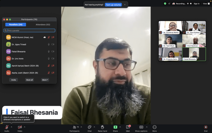Expand the video options arrow
This screenshot has height=133, width=212.
[x=25, y=127]
